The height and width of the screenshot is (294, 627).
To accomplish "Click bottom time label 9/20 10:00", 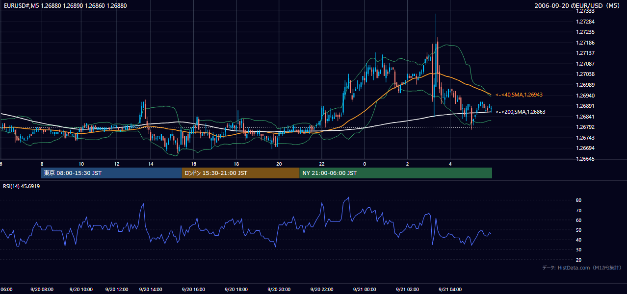I will pyautogui.click(x=81, y=289).
